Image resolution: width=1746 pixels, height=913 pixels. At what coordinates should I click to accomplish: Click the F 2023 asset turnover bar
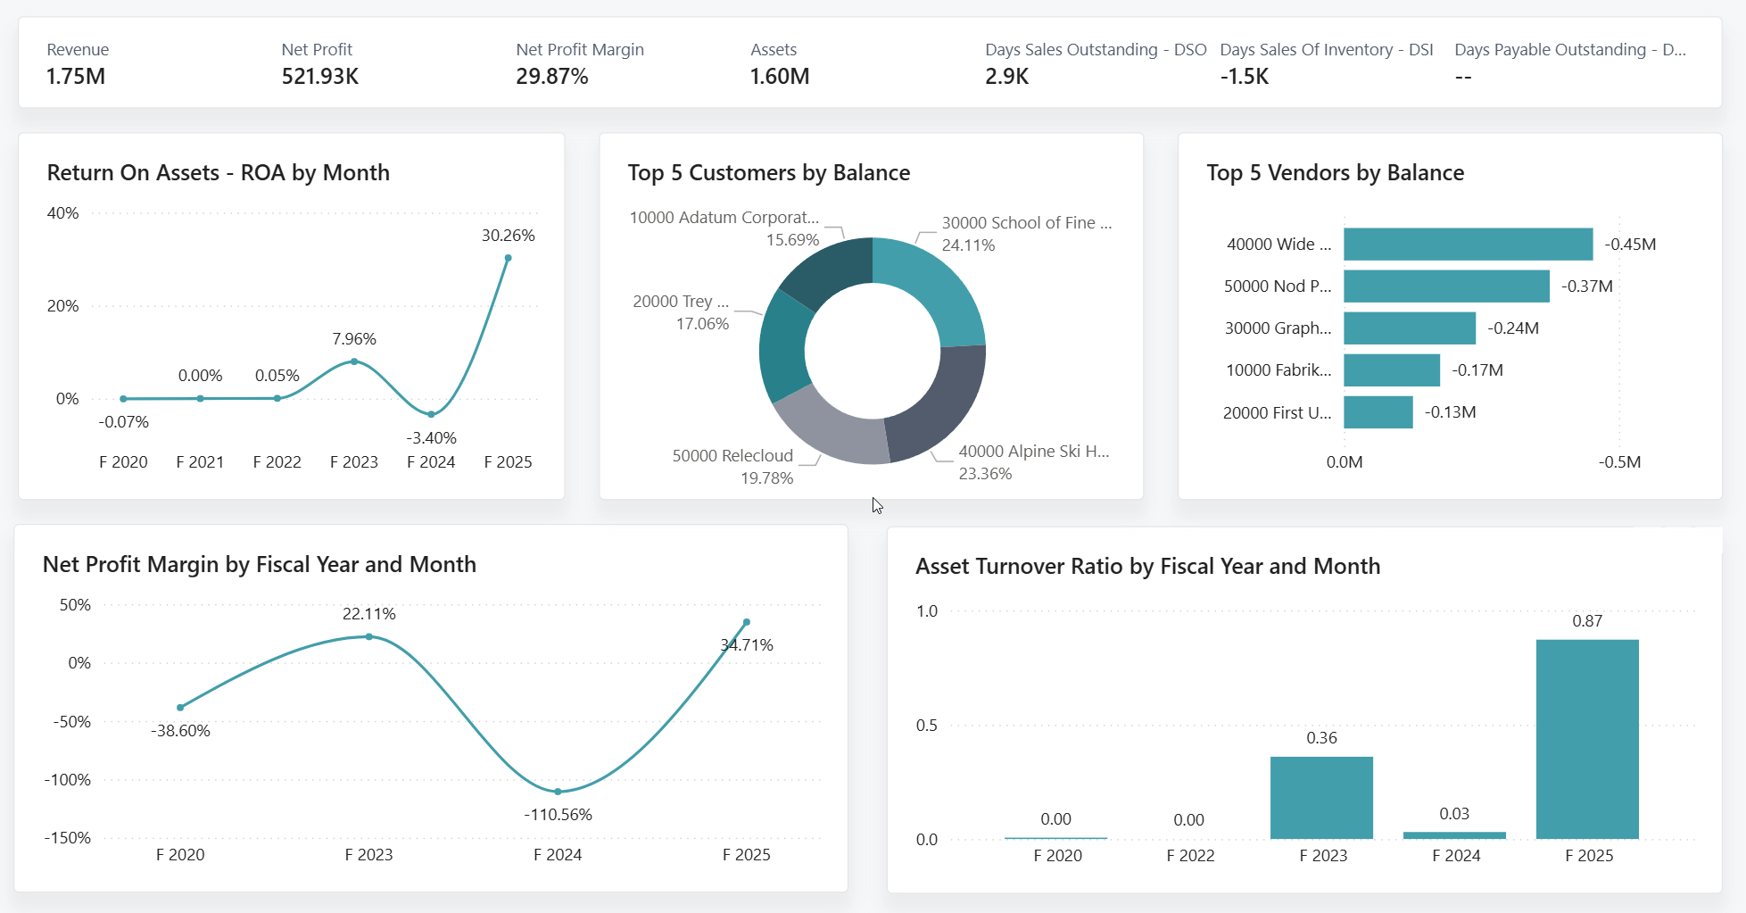click(x=1321, y=797)
